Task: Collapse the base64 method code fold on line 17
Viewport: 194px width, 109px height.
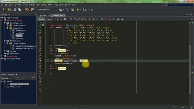Action: (x=43, y=25)
